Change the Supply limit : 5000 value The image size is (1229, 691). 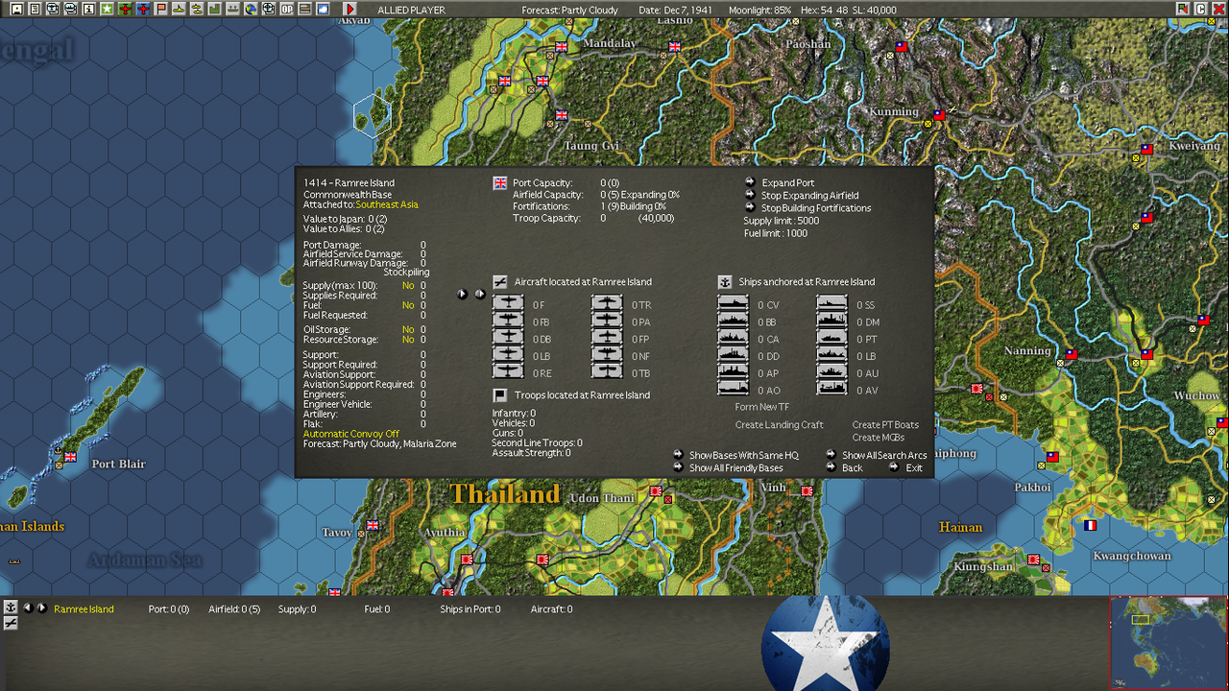(781, 221)
